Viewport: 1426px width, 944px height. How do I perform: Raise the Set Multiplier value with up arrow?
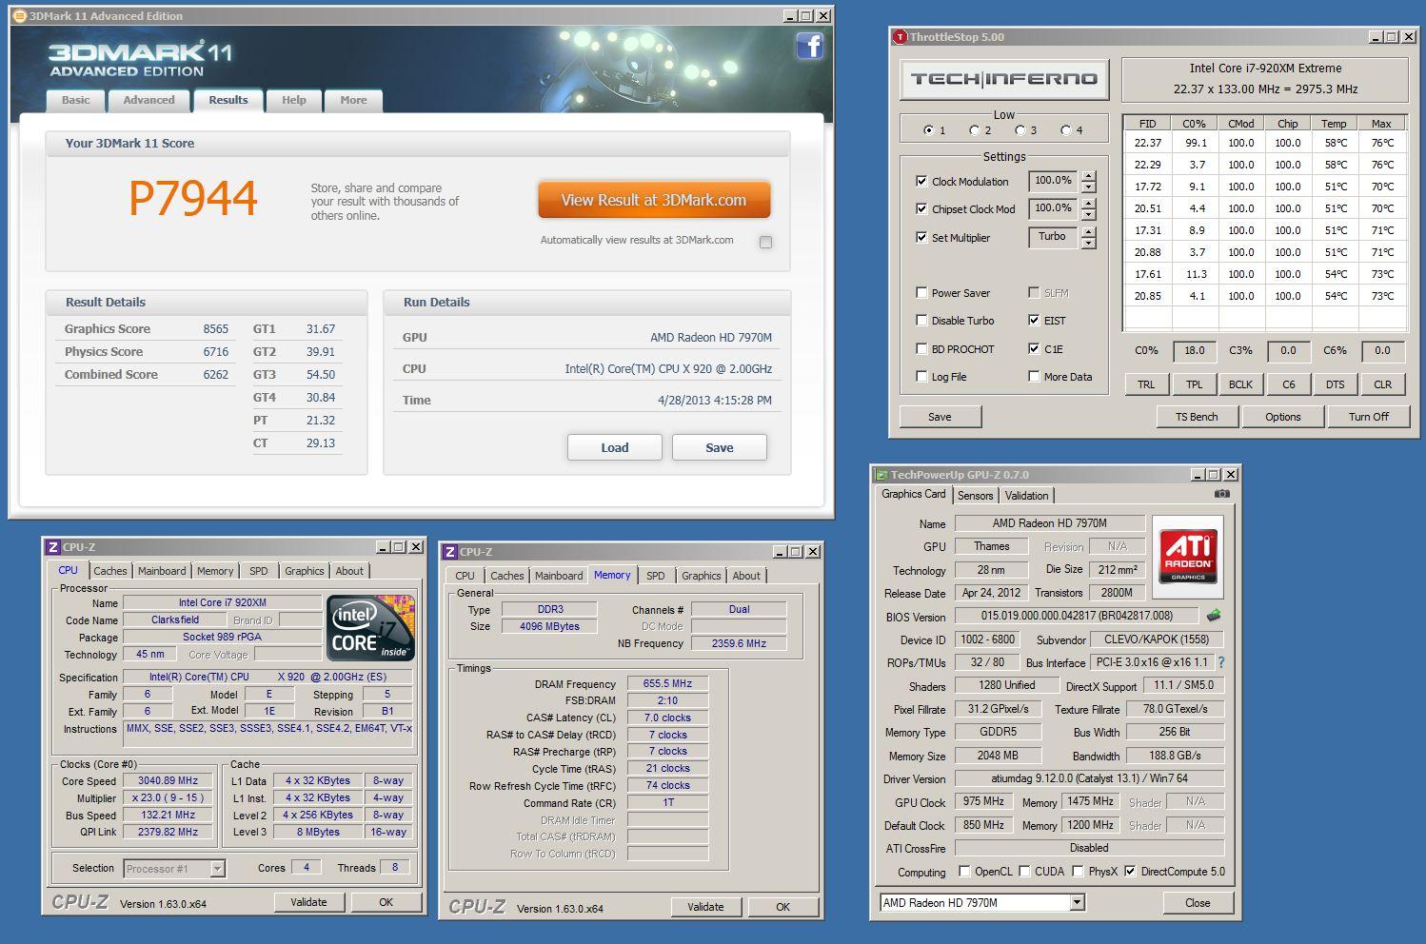pyautogui.click(x=1088, y=232)
